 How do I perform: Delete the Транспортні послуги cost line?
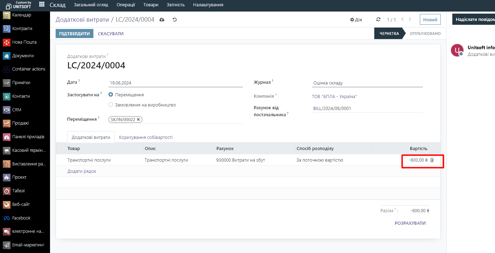tap(432, 160)
